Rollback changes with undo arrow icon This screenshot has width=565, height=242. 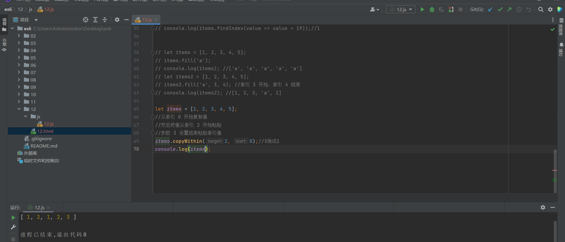[529, 9]
